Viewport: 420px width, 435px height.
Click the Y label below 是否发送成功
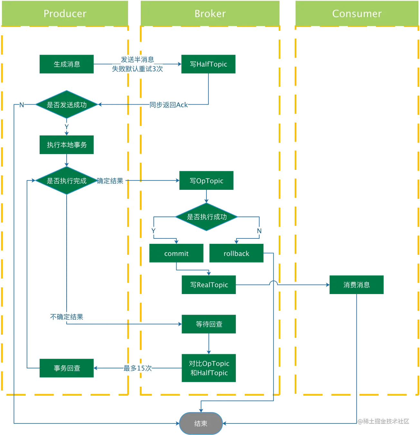coord(67,127)
